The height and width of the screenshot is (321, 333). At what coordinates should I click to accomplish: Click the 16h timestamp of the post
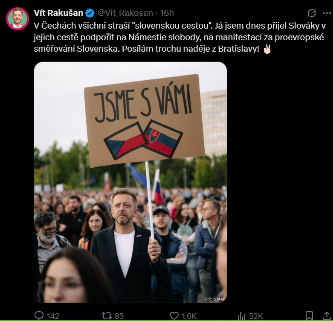(167, 13)
